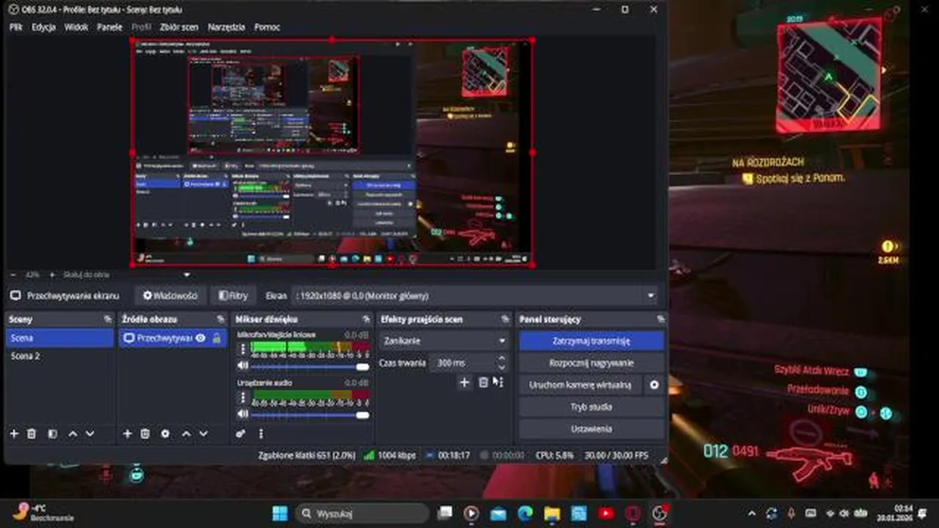939x528 pixels.
Task: Click Właściwości button on source toolbar
Action: coord(170,296)
